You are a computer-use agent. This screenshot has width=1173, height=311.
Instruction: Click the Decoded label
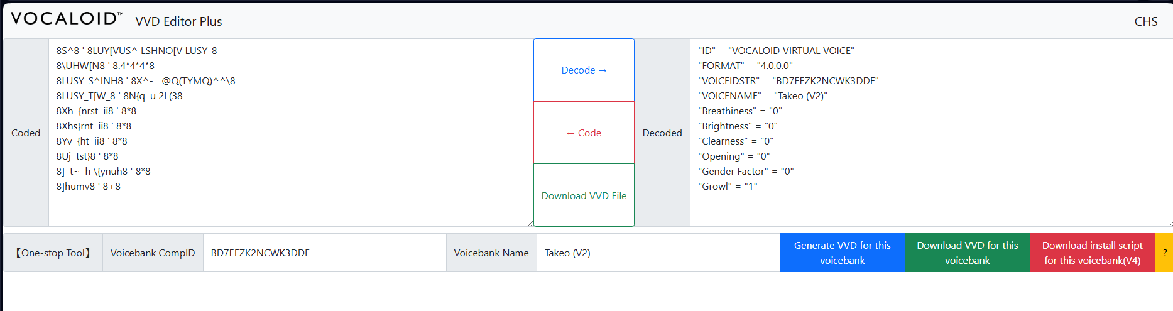click(662, 133)
